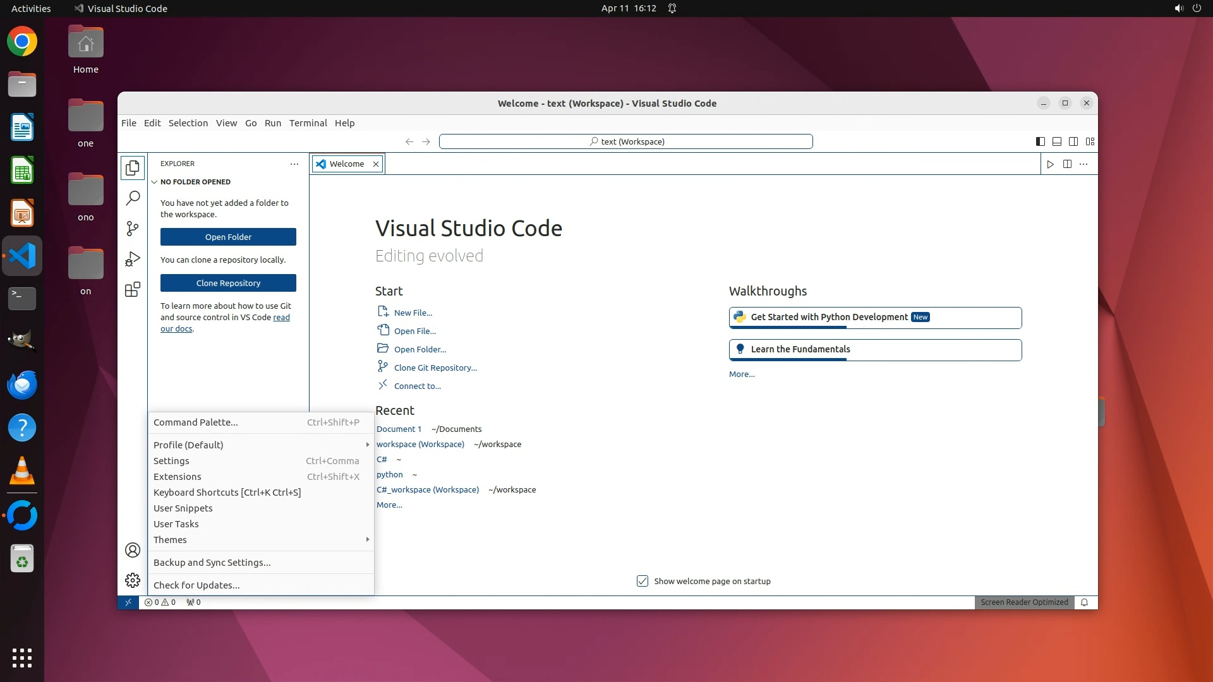1213x682 pixels.
Task: Open the Search view in activity bar
Action: tap(133, 198)
